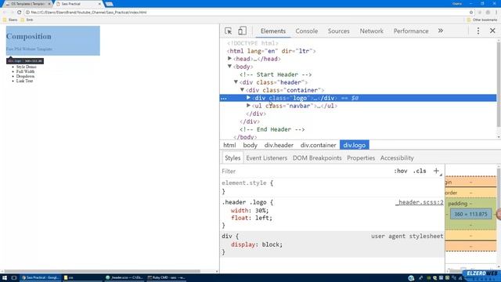
Task: Click div.logo in the breadcrumb bar
Action: point(355,145)
